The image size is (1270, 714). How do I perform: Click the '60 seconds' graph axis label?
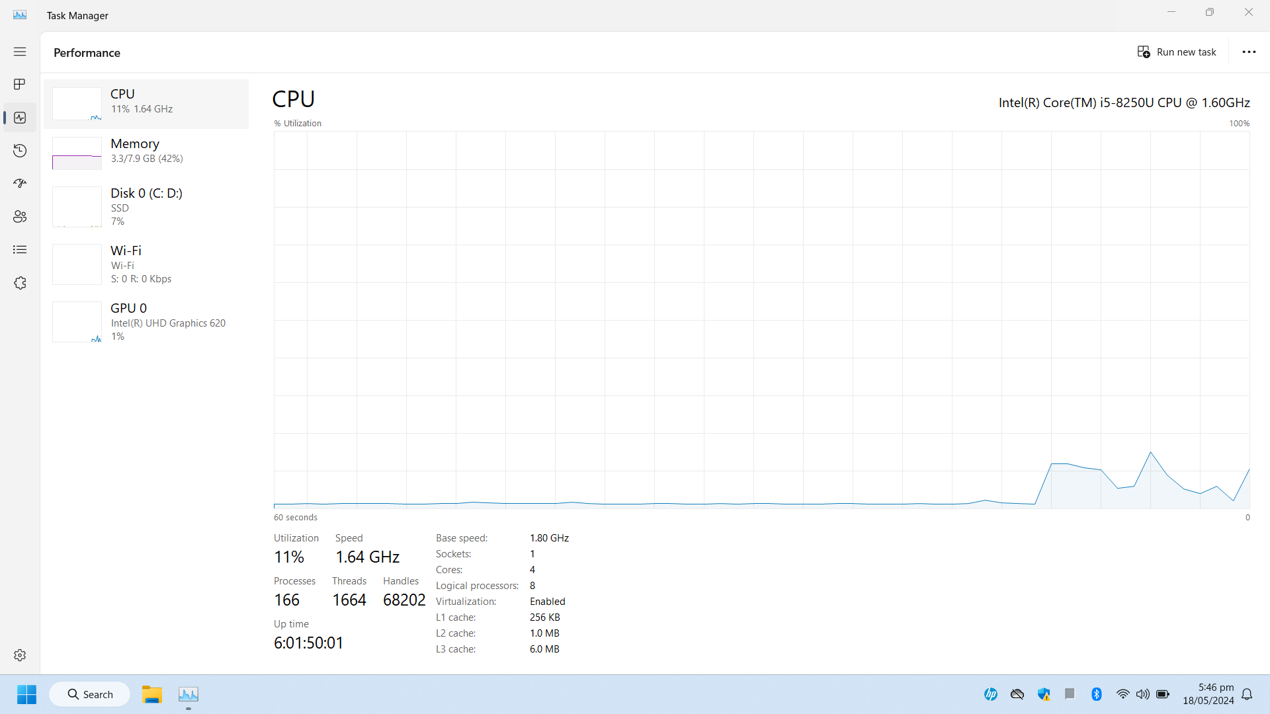point(296,518)
